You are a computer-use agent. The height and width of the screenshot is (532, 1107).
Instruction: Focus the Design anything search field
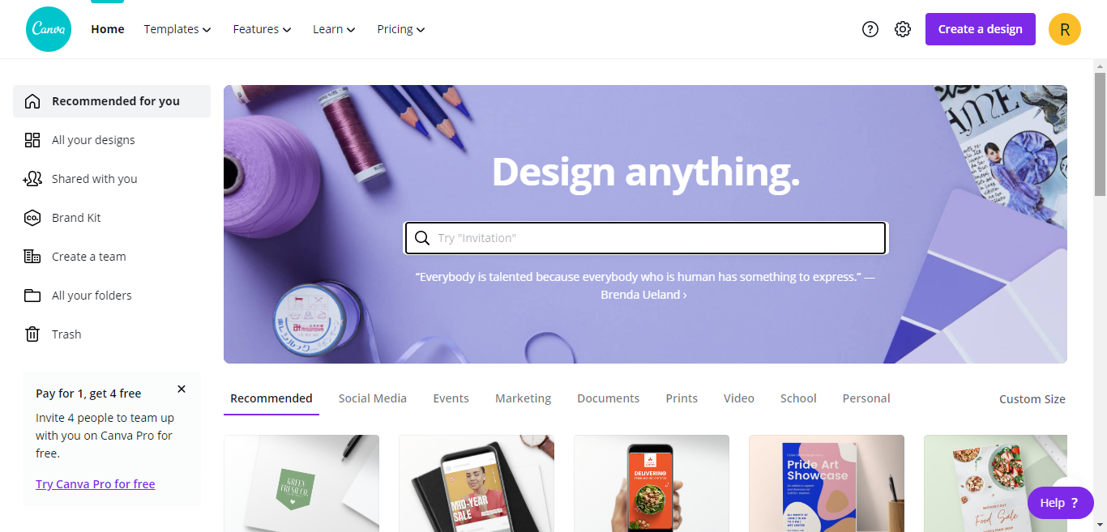(x=646, y=238)
